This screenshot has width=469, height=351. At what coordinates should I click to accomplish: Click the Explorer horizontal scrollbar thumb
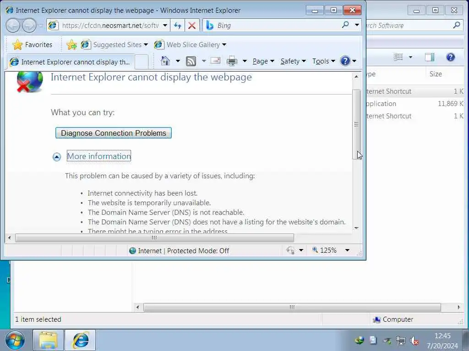tap(292, 307)
